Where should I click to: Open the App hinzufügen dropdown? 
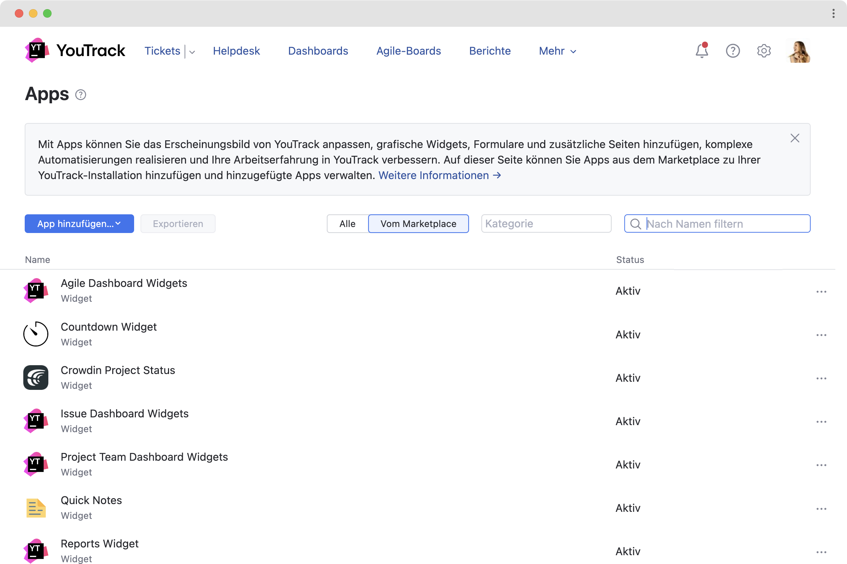tap(79, 224)
